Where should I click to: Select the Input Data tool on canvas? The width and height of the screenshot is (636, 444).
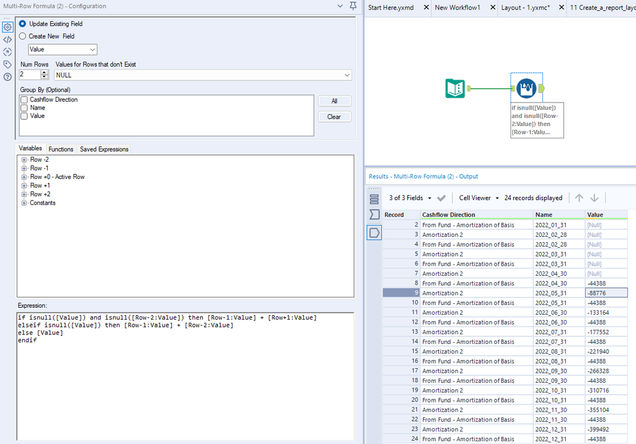(455, 88)
